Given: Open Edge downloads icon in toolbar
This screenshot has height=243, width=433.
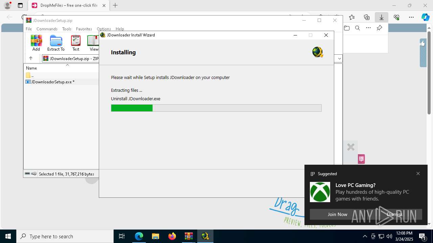Looking at the screenshot, I should (x=382, y=17).
